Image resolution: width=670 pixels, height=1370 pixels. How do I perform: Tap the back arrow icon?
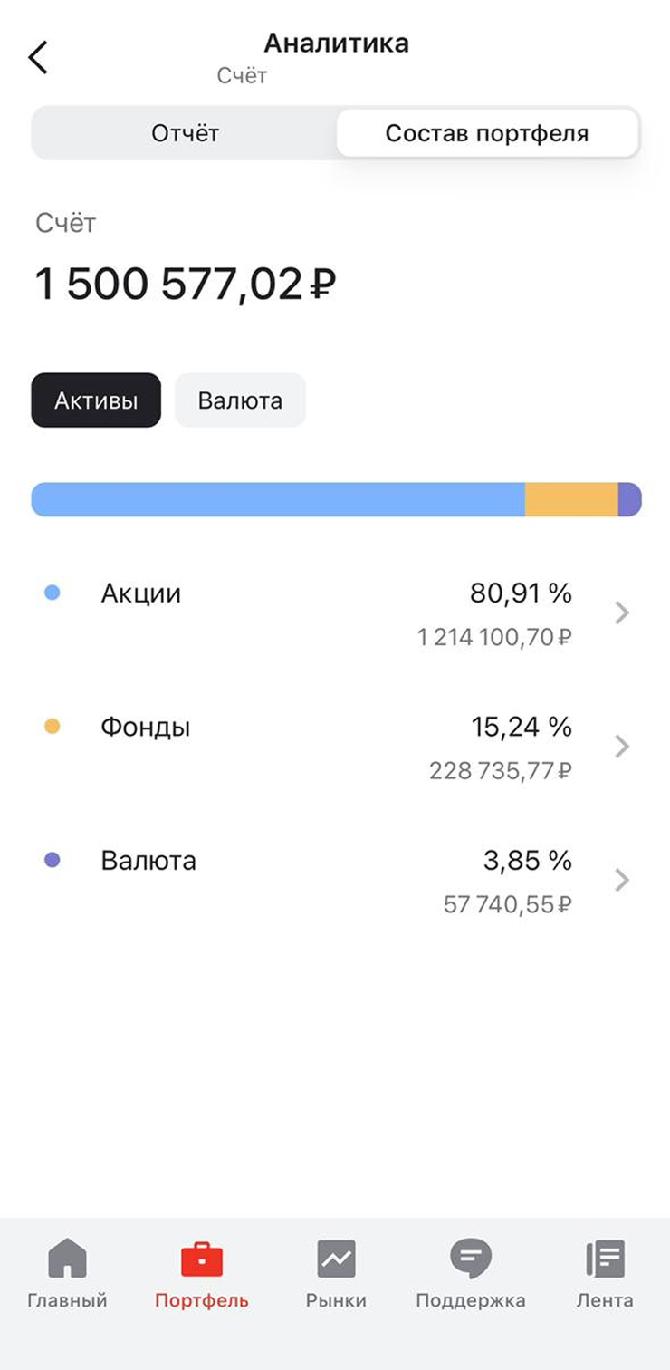pos(37,57)
